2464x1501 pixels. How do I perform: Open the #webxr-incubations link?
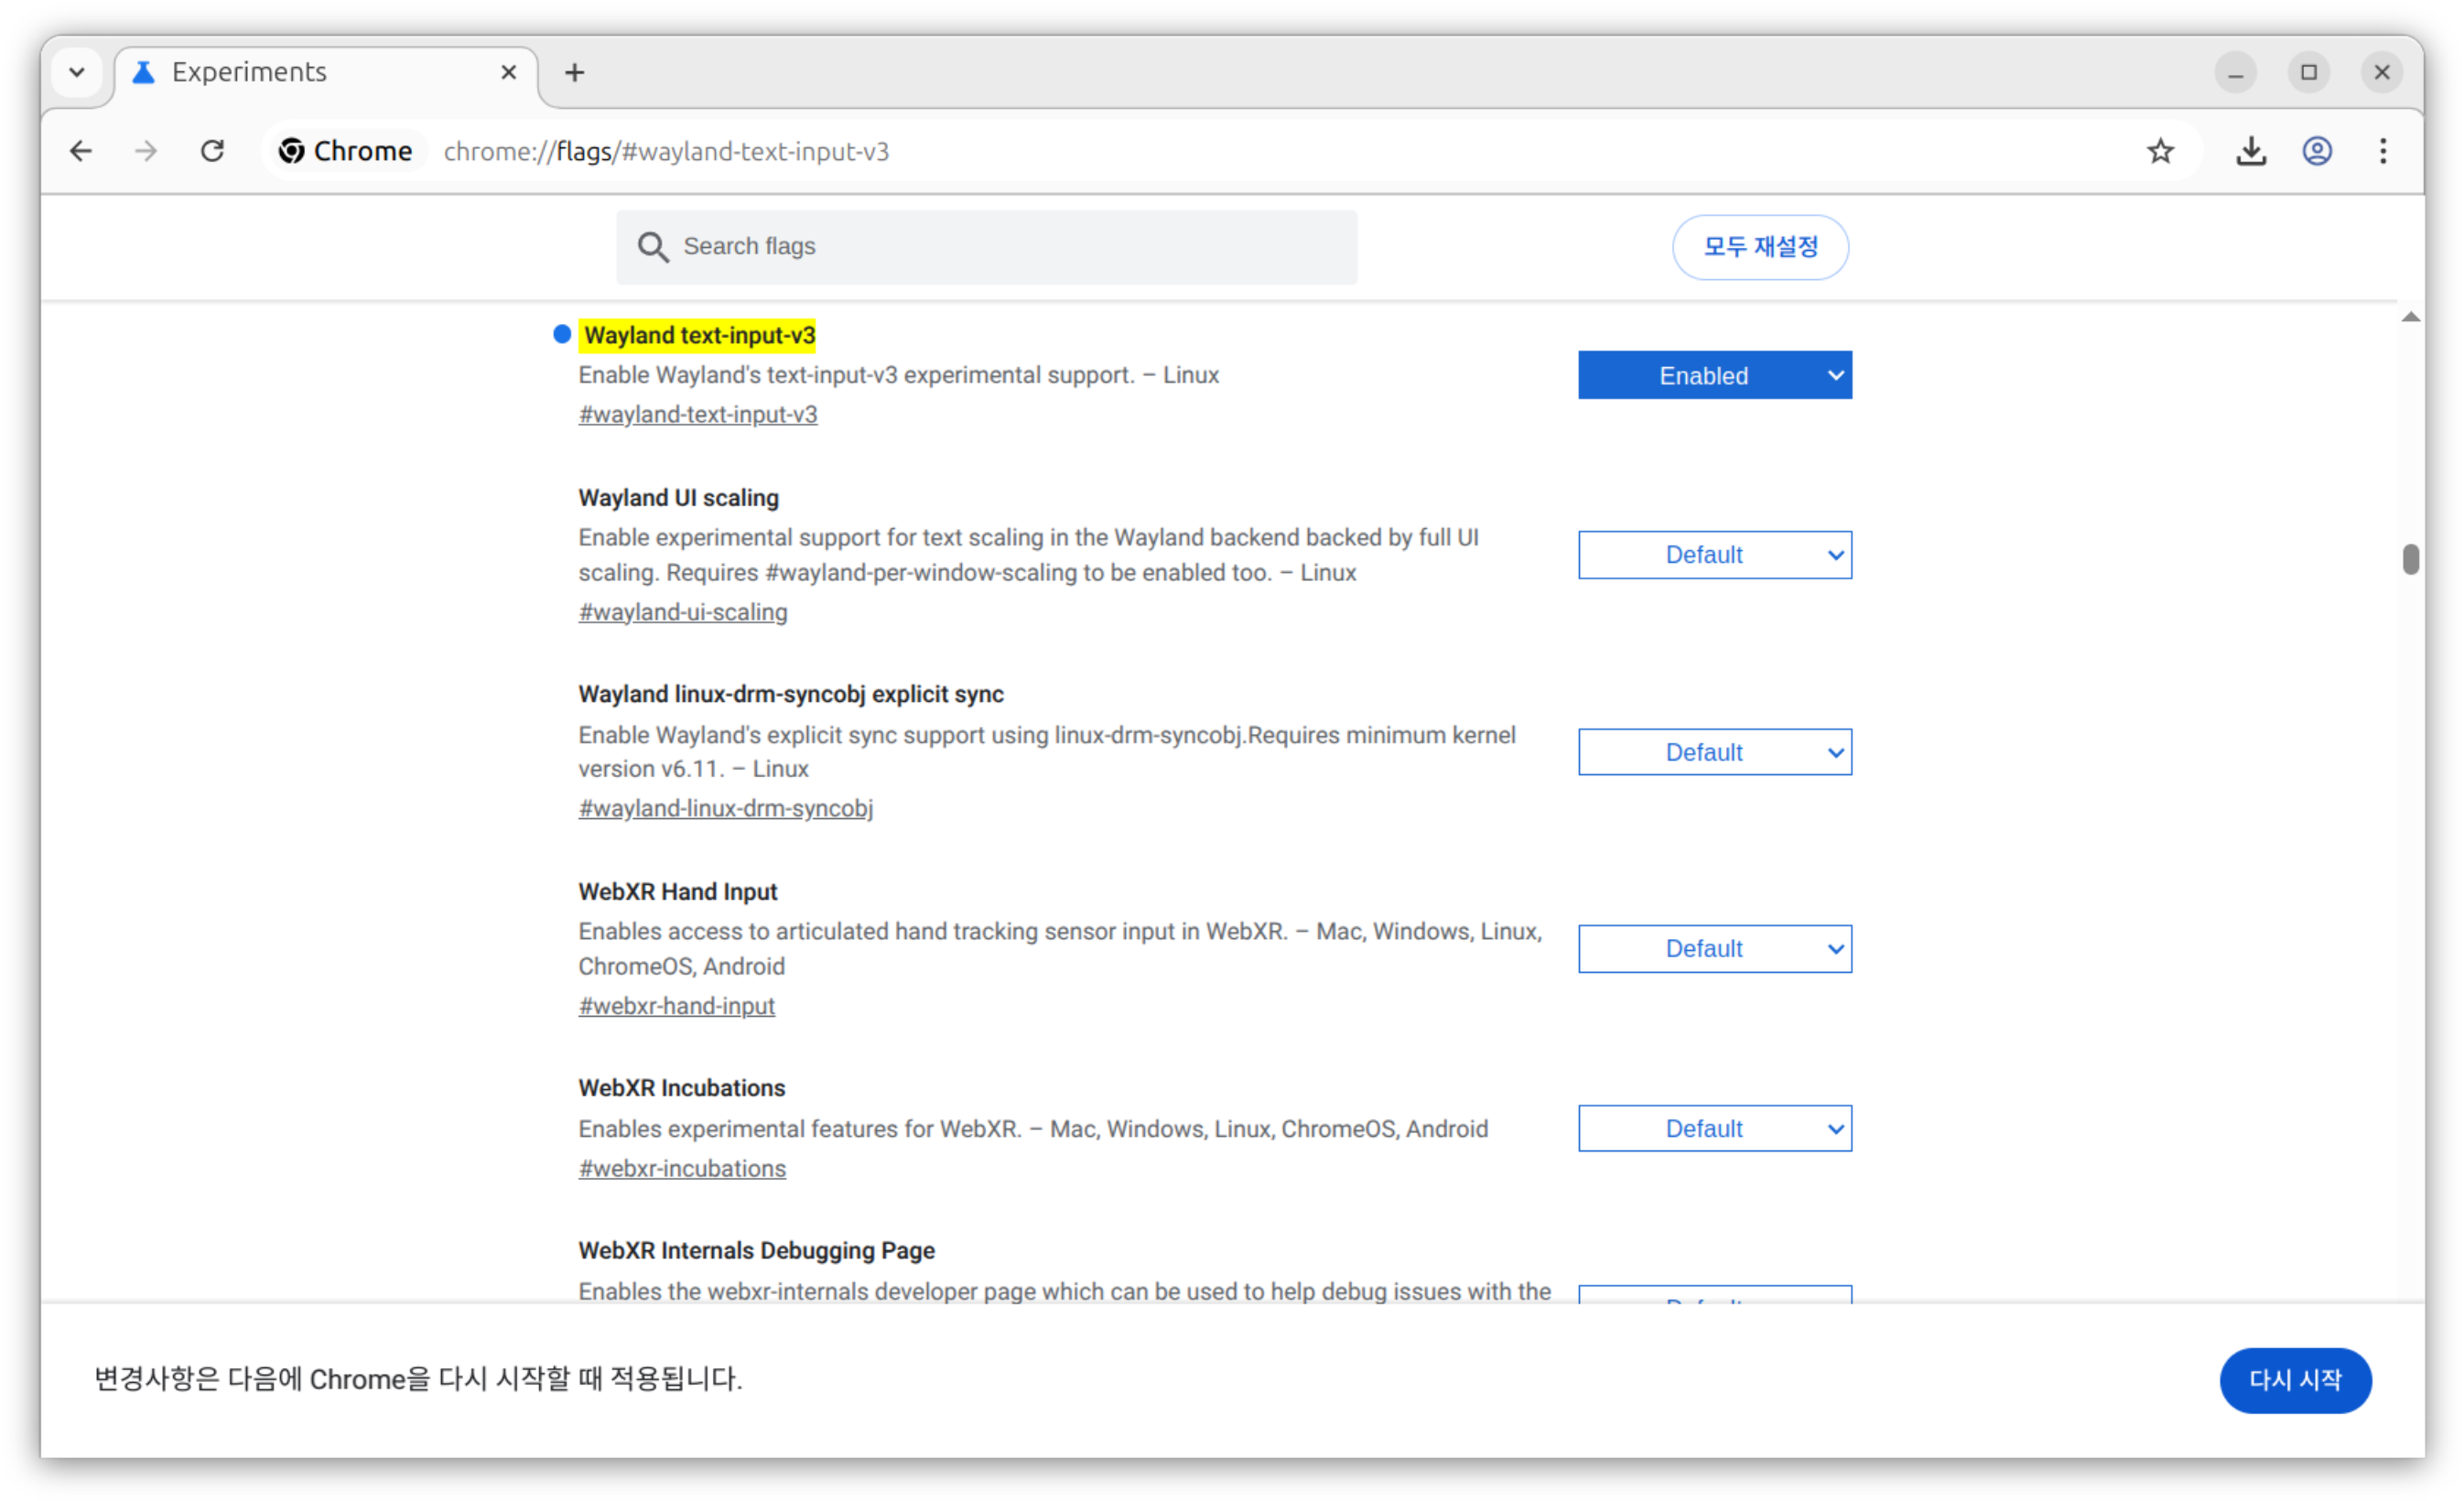tap(682, 1167)
